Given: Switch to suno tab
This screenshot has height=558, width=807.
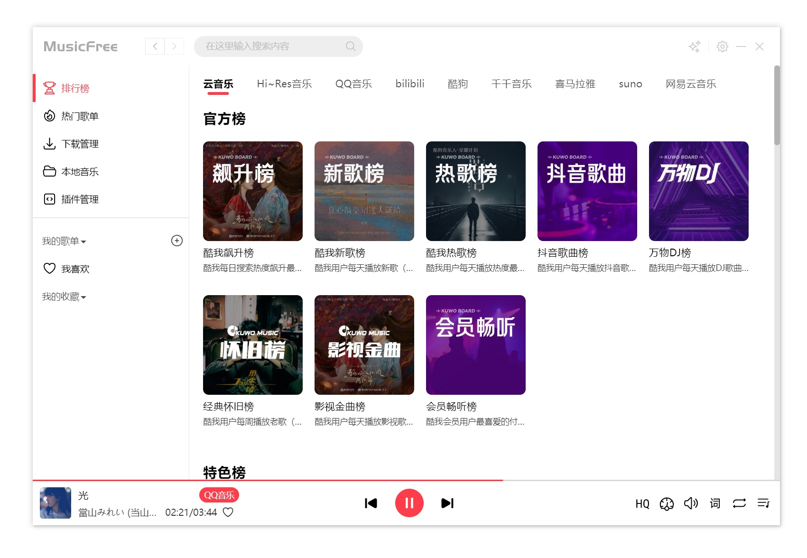Looking at the screenshot, I should pyautogui.click(x=631, y=84).
